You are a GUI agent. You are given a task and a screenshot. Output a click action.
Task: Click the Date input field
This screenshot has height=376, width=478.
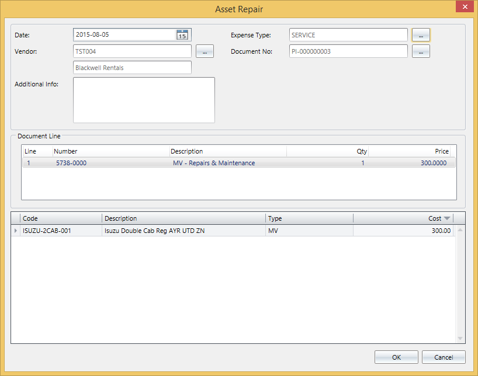pos(124,35)
